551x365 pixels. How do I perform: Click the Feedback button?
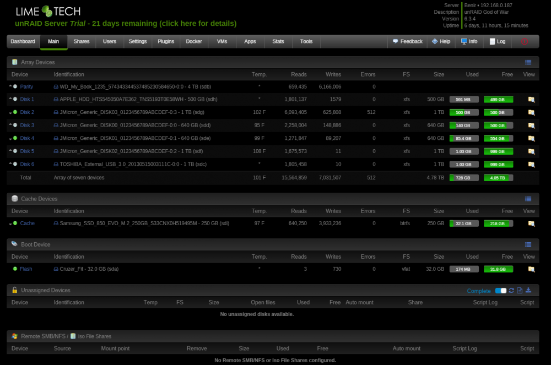point(408,41)
